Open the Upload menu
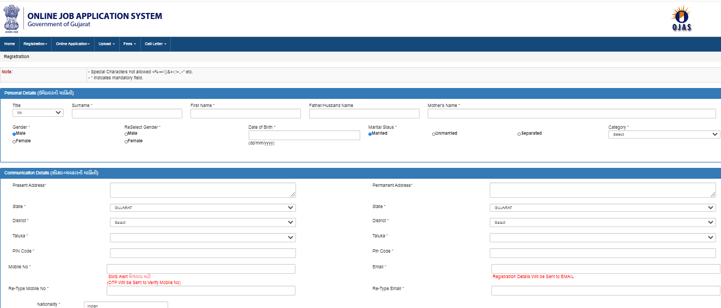The width and height of the screenshot is (721, 308). [107, 43]
